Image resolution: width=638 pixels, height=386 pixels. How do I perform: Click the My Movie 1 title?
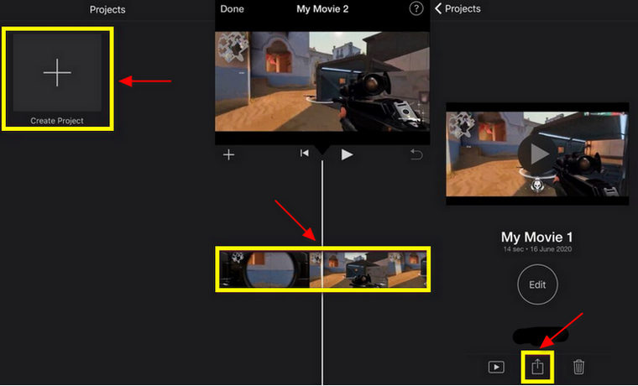click(536, 237)
